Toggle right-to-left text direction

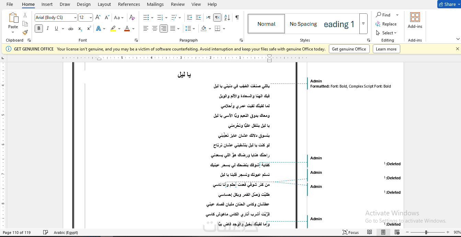coord(217,18)
